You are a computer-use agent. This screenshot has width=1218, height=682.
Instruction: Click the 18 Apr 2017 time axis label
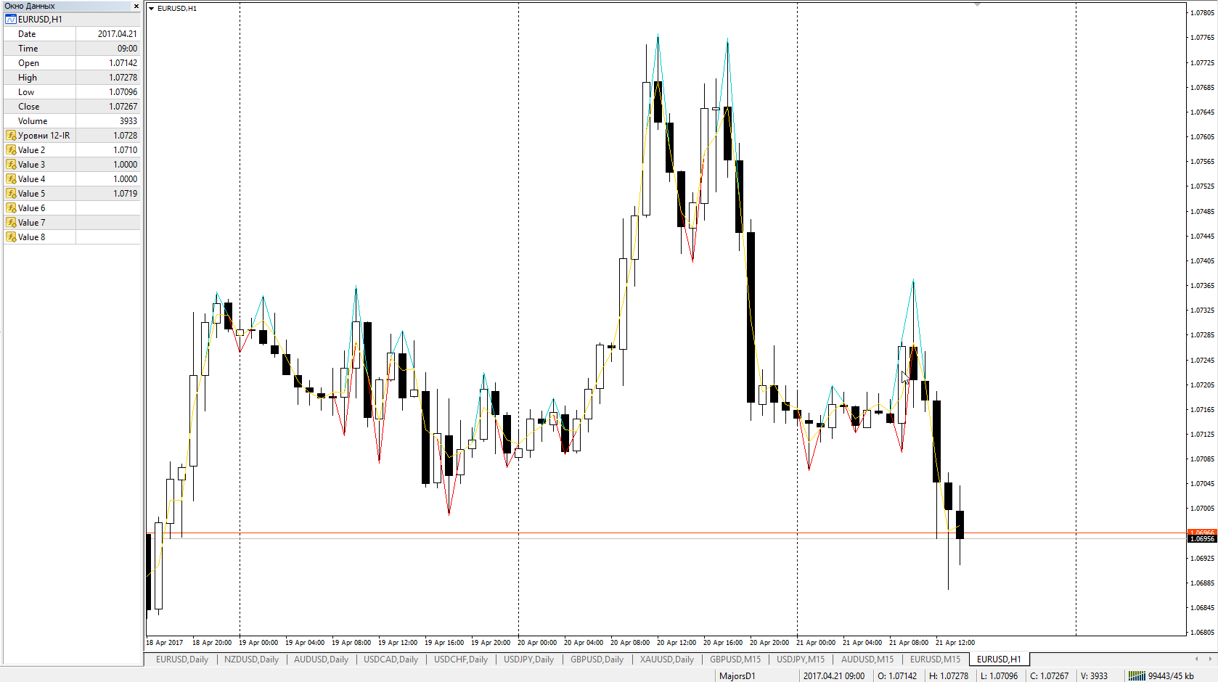pos(165,643)
